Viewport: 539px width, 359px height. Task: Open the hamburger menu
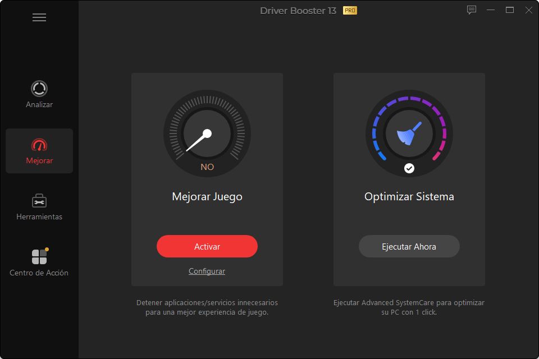(39, 17)
